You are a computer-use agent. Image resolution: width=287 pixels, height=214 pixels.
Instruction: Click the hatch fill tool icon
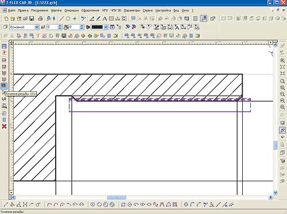point(111,18)
